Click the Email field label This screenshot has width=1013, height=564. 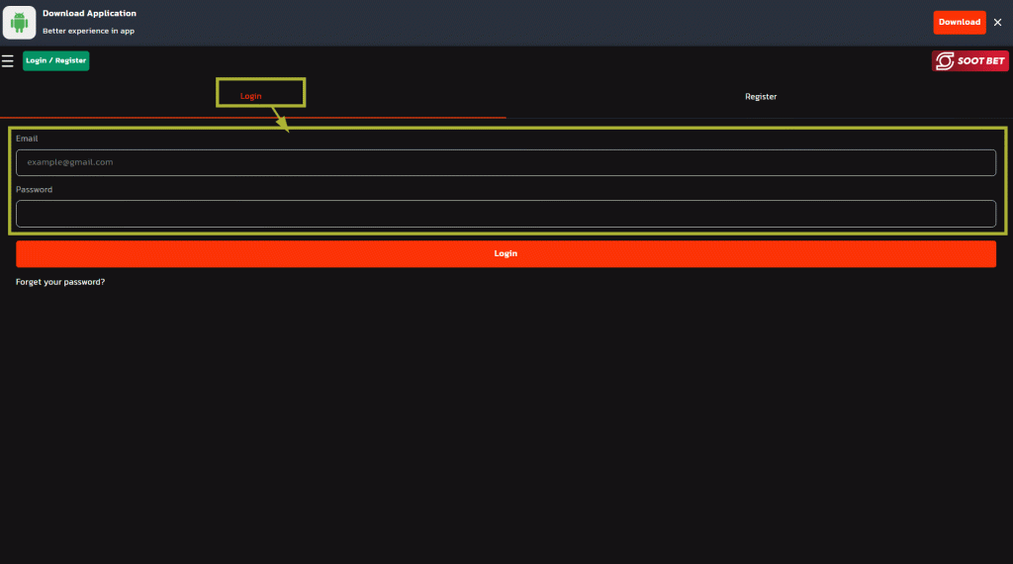[x=27, y=139]
